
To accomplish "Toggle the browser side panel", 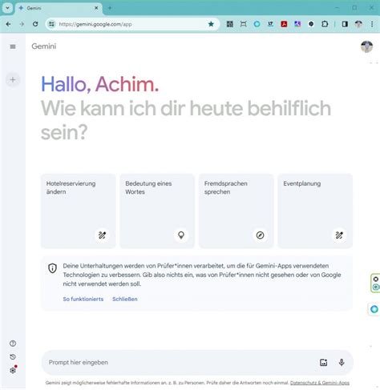I will (345, 24).
